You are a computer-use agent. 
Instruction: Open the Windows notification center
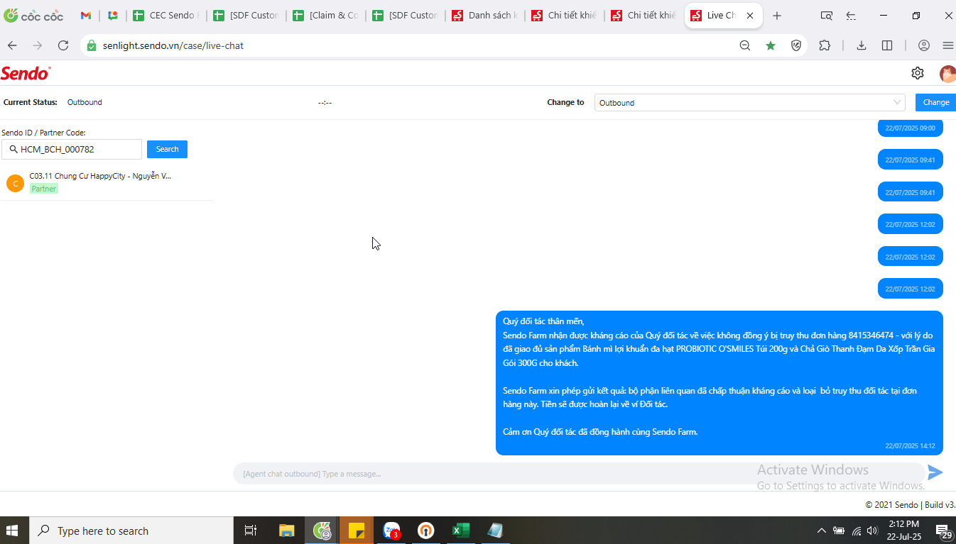[x=945, y=531]
